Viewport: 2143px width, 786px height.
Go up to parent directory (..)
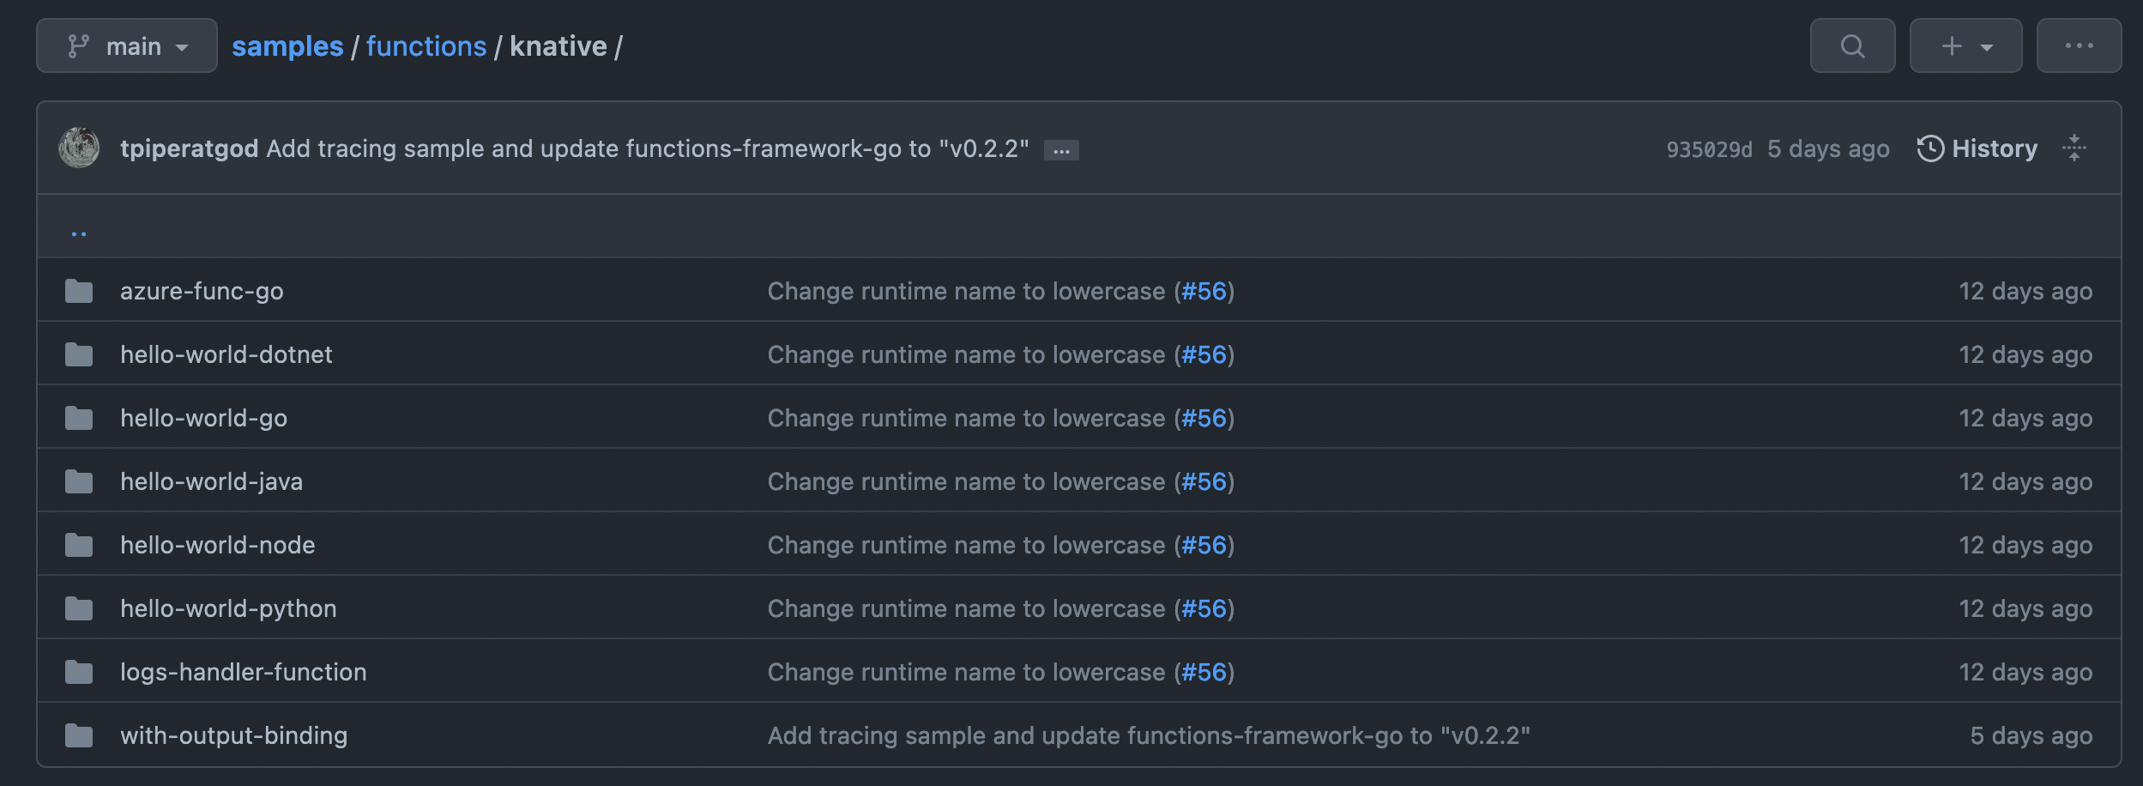(79, 230)
